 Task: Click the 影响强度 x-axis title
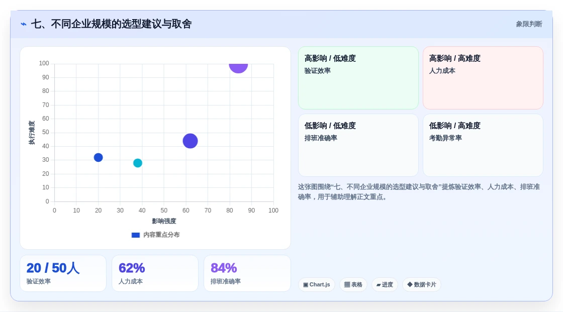click(x=164, y=221)
